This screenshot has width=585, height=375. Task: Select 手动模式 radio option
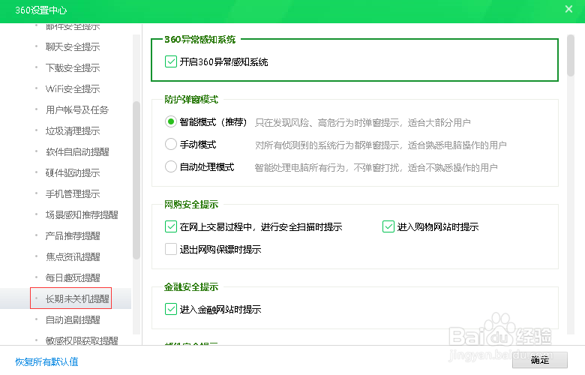click(170, 145)
